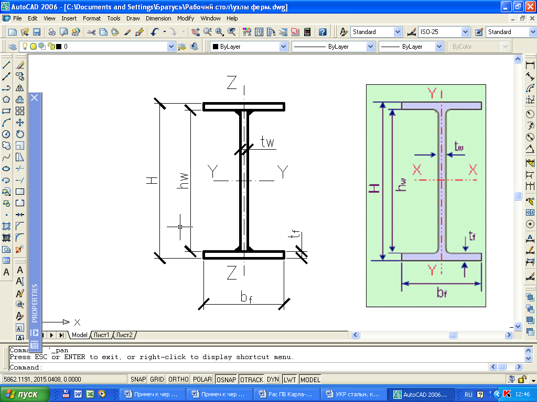Open the Modify menu
Screen dimensions: 537x402
186,18
